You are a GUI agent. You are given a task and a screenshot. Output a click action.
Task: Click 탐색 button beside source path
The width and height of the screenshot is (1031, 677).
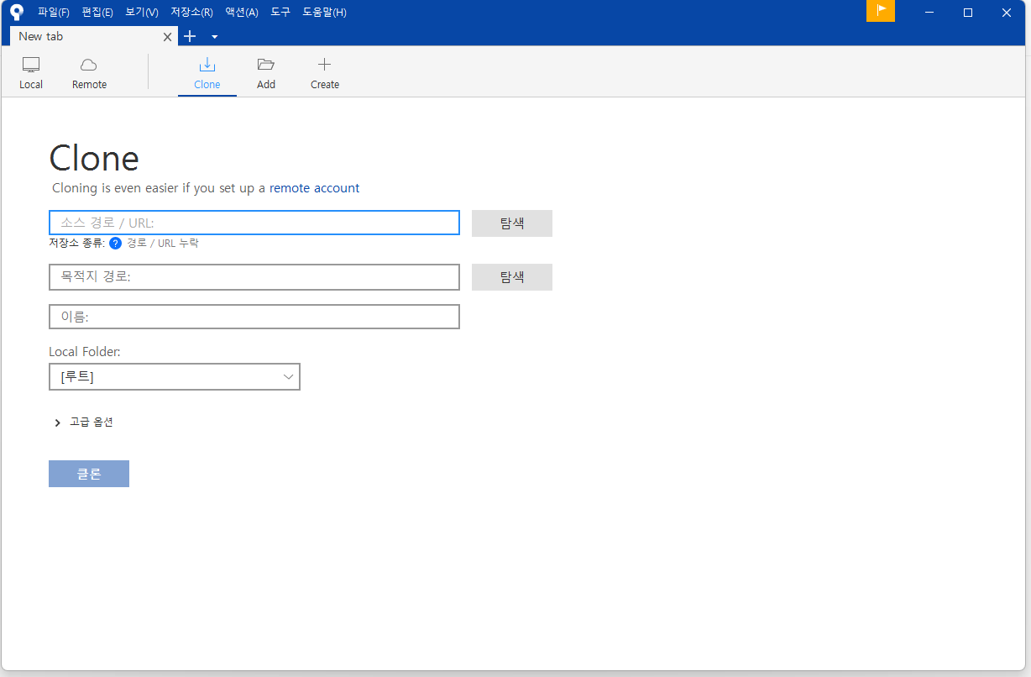pyautogui.click(x=512, y=223)
